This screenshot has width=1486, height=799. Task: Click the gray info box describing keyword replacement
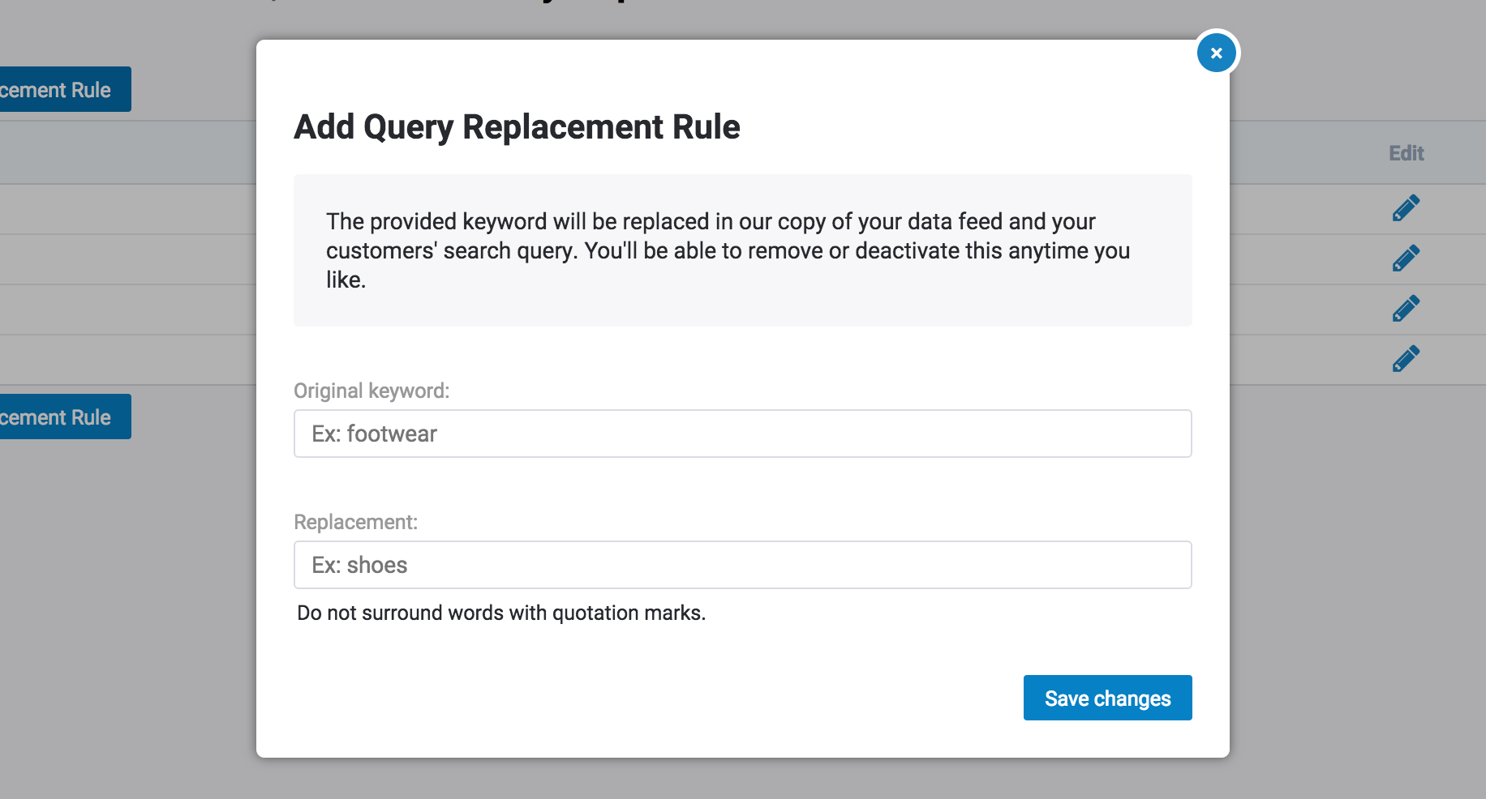pyautogui.click(x=742, y=250)
